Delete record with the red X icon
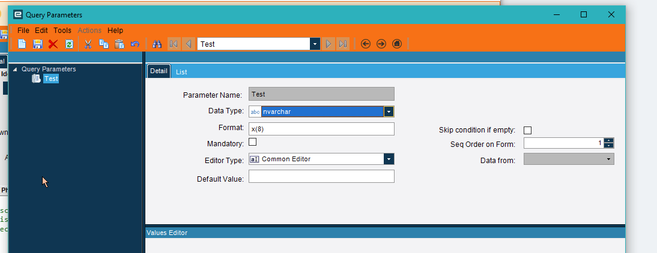The height and width of the screenshot is (253, 657). [53, 44]
